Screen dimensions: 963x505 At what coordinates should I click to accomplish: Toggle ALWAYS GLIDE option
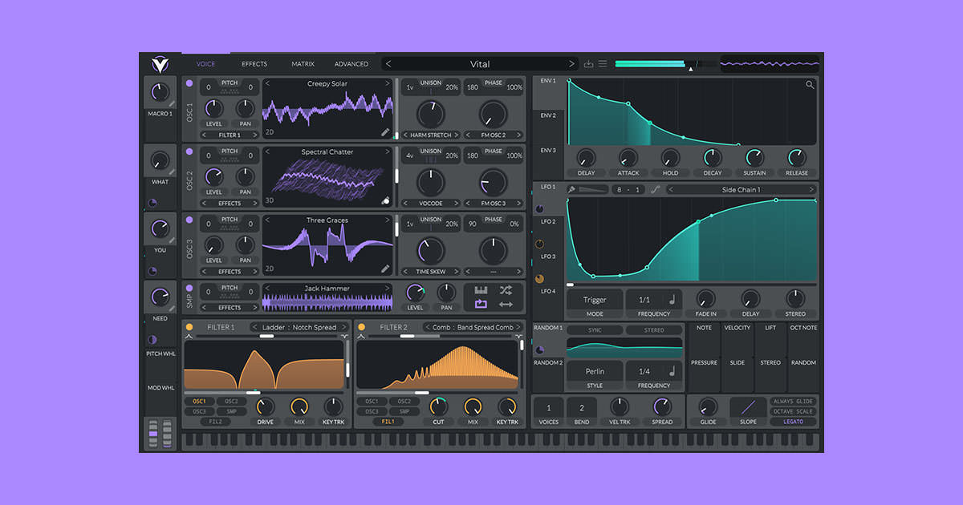tap(794, 401)
